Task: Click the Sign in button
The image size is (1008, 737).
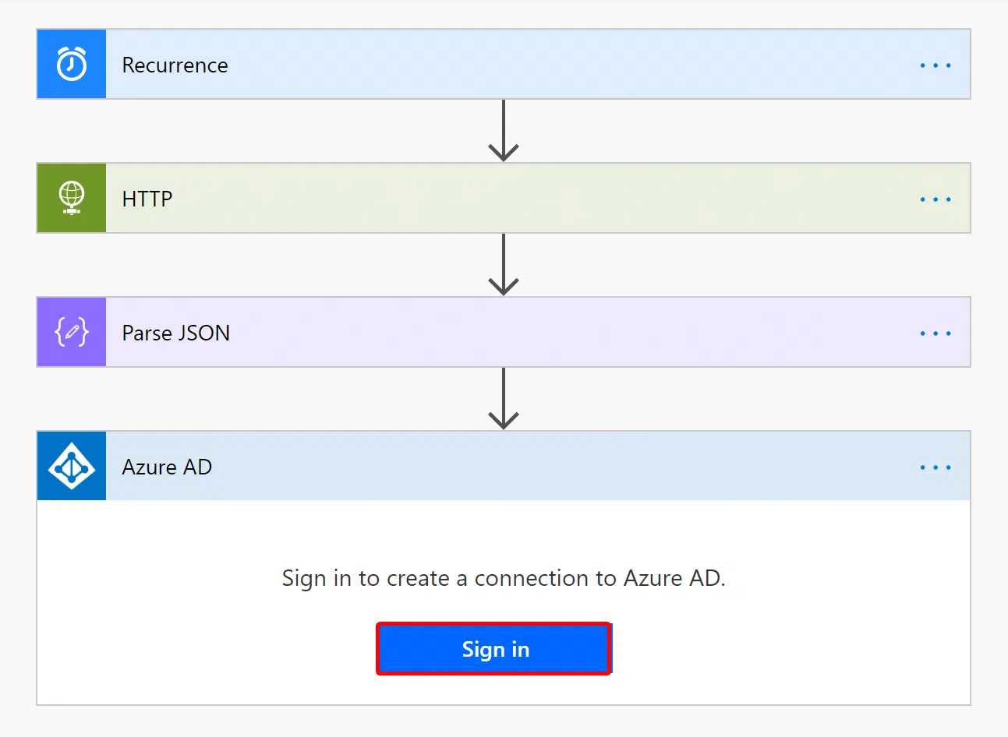Action: pyautogui.click(x=494, y=649)
